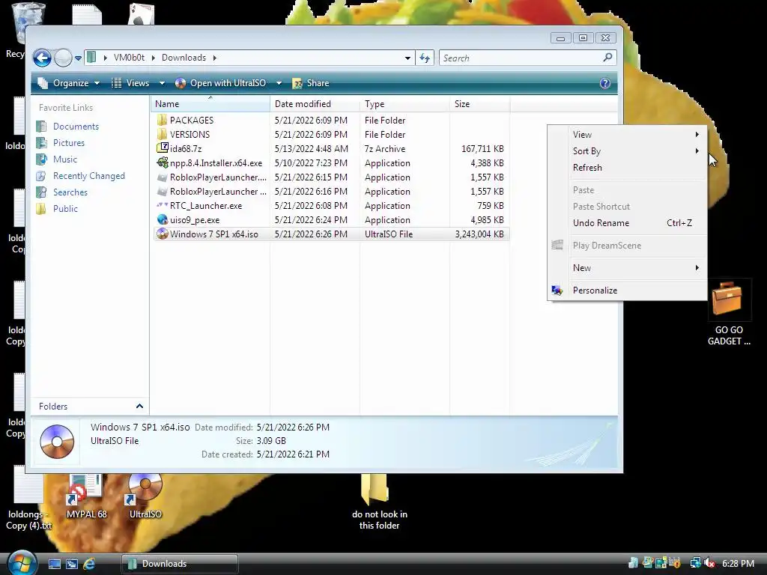This screenshot has height=575, width=767.
Task: Open the View submenu in context menu
Action: coord(627,135)
